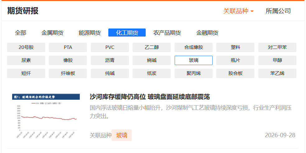
Task: Filter by 对二甲苯
Action: [277, 47]
